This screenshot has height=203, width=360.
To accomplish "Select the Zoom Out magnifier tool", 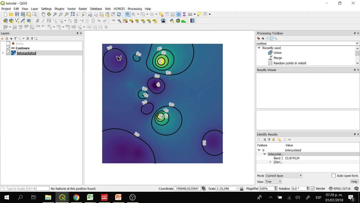I will [x=61, y=14].
